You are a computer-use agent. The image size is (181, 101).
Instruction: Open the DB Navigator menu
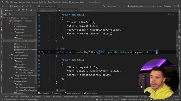(x=74, y=2)
